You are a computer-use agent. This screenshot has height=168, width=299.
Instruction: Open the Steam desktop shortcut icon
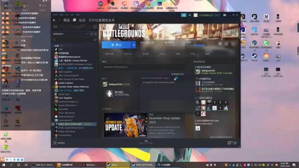pos(255,57)
